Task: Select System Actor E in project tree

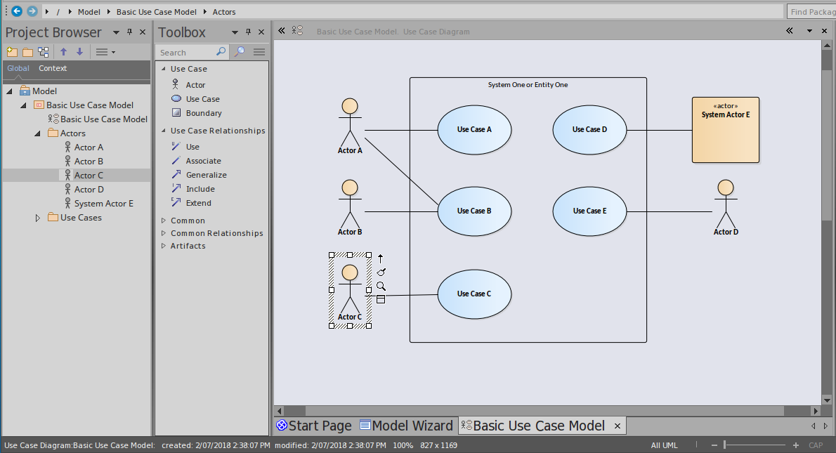Action: pos(103,204)
